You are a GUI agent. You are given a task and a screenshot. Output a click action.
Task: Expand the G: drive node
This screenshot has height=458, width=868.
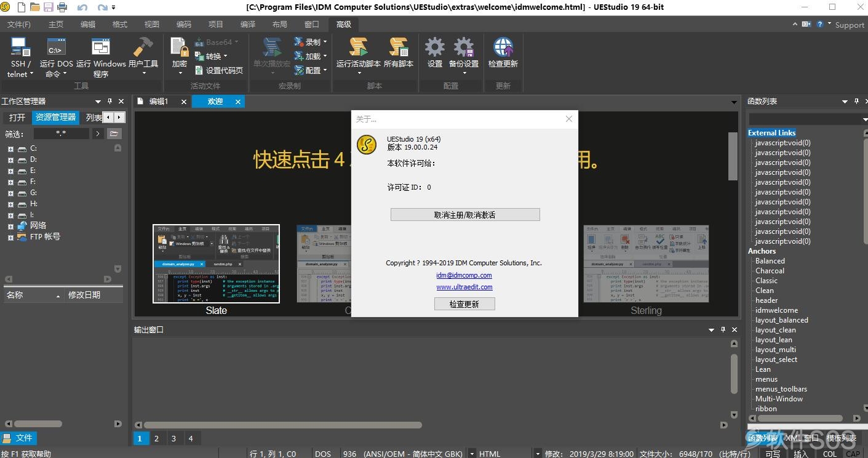10,193
